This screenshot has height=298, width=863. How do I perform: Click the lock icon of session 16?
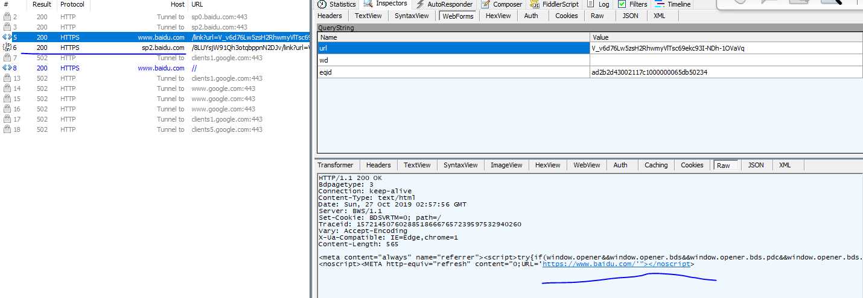tap(7, 109)
